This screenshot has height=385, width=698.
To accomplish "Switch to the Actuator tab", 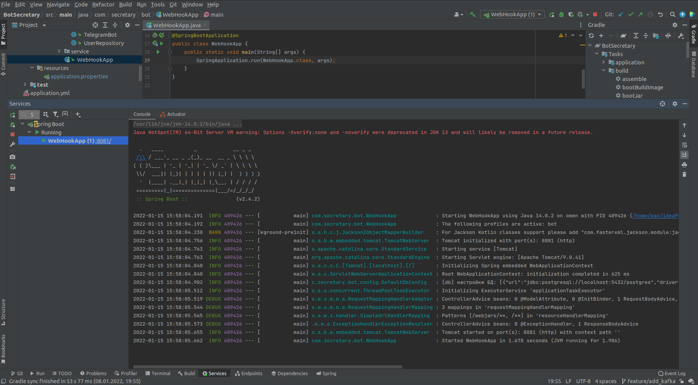I will click(173, 114).
